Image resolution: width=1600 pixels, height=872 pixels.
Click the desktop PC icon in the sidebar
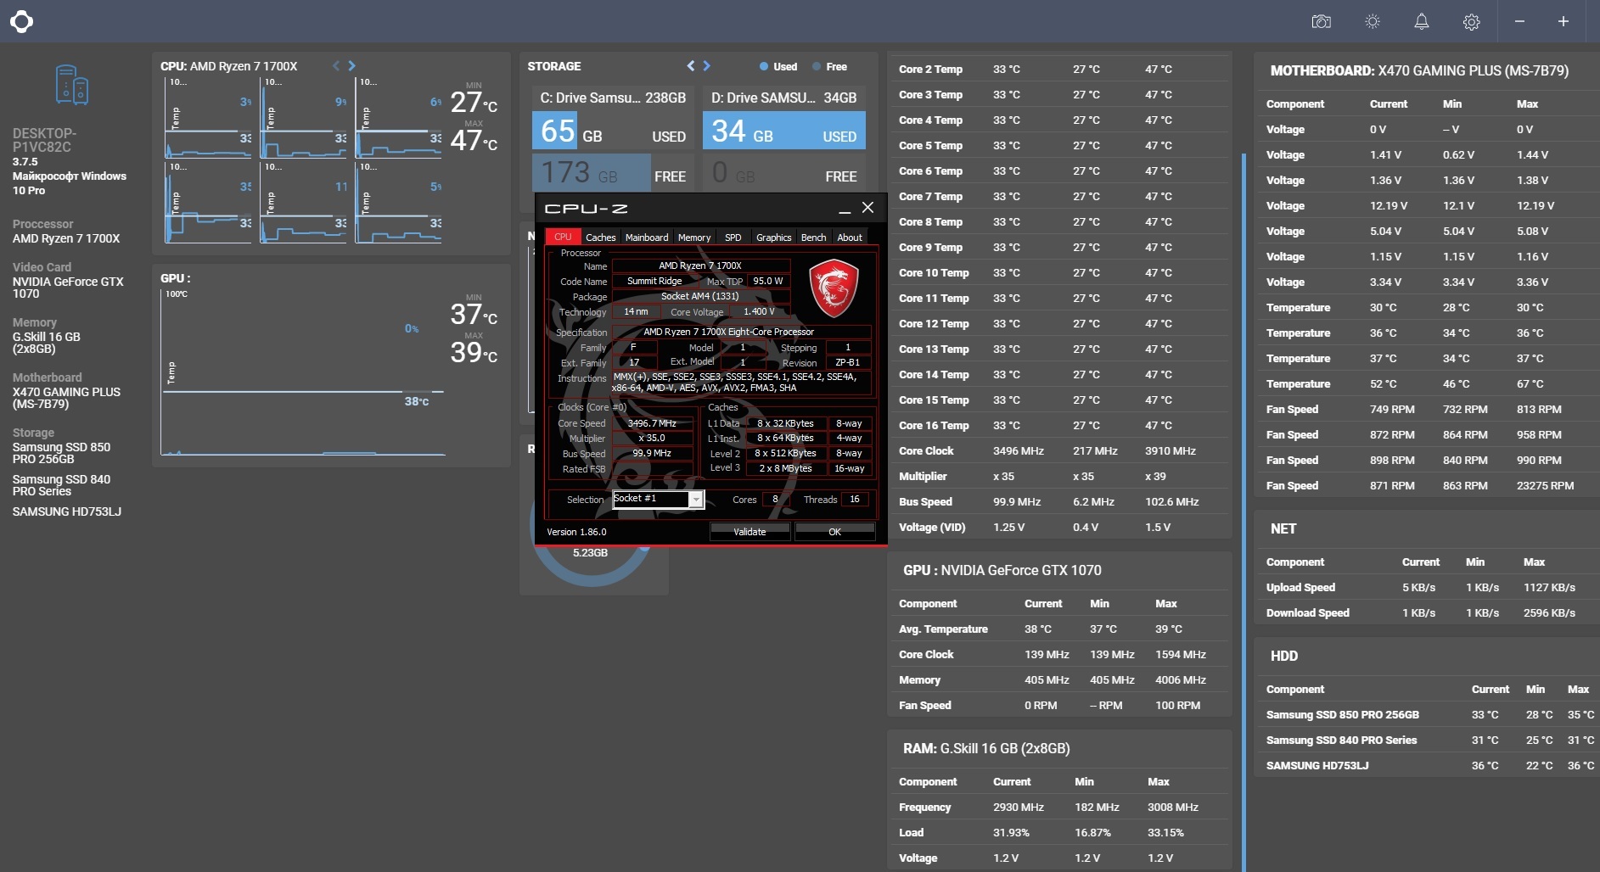click(72, 85)
